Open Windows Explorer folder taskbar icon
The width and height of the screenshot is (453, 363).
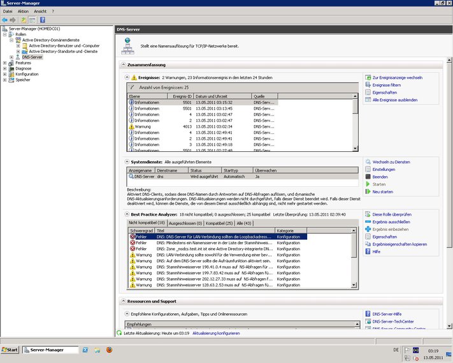pyautogui.click(x=97, y=350)
